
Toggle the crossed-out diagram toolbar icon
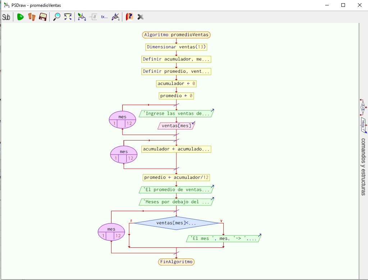pos(116,17)
